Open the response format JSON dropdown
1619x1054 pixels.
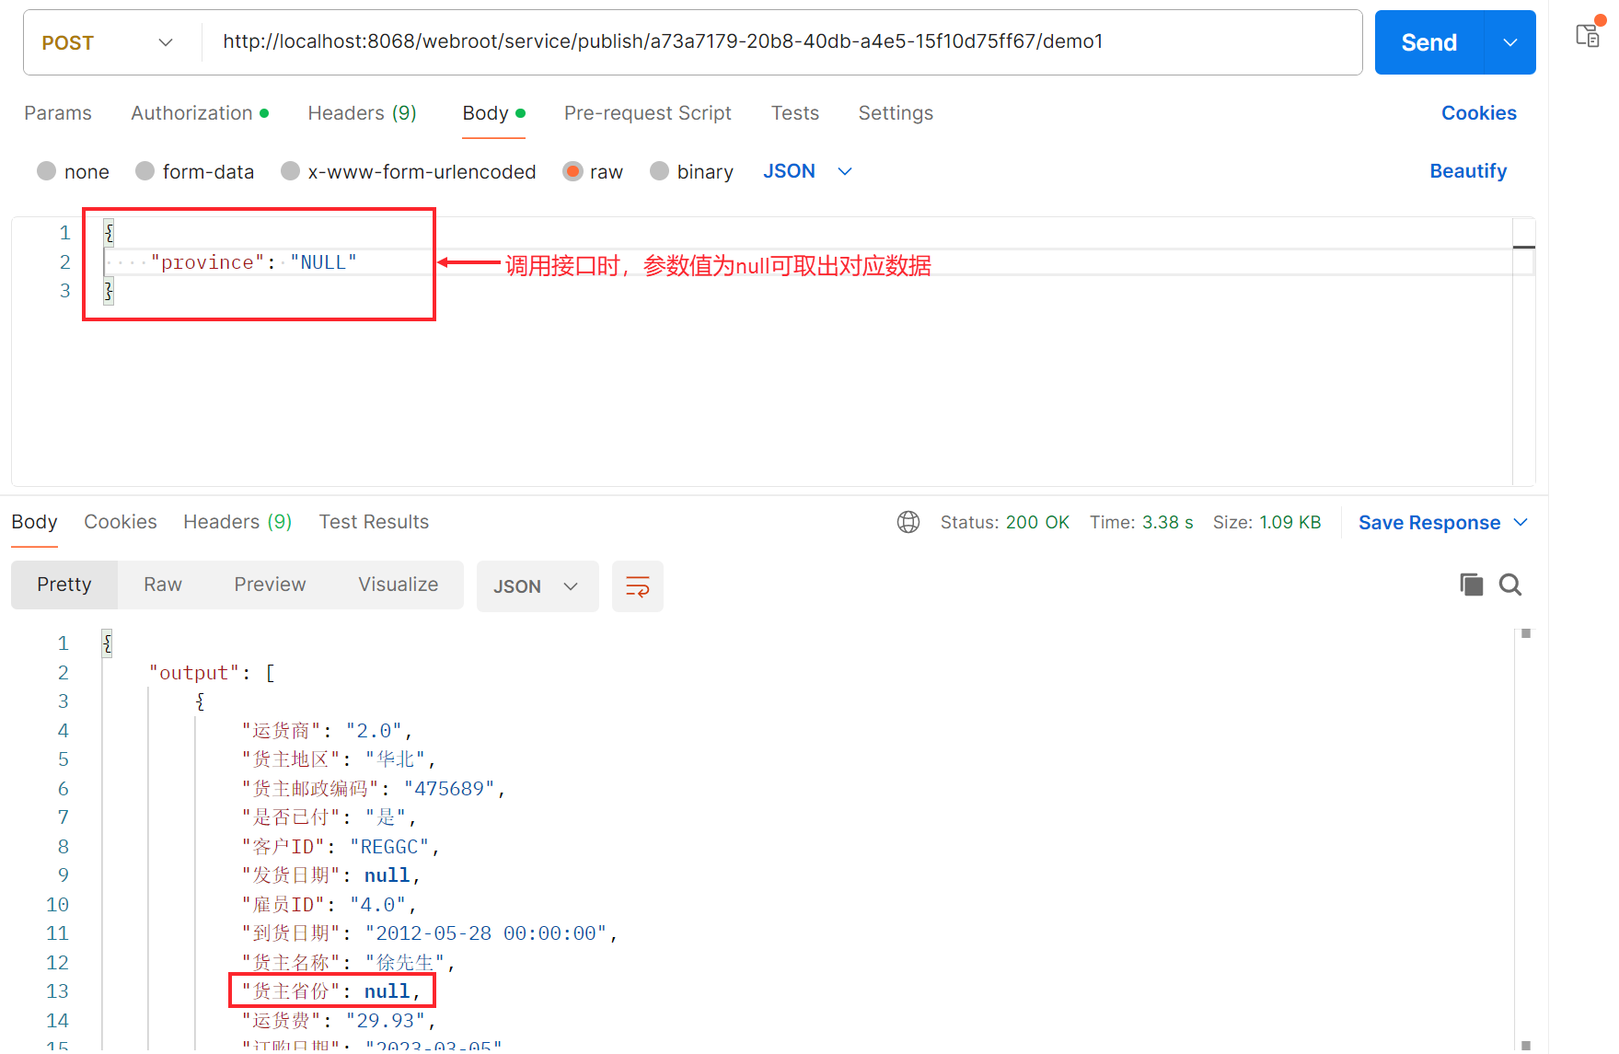click(537, 586)
